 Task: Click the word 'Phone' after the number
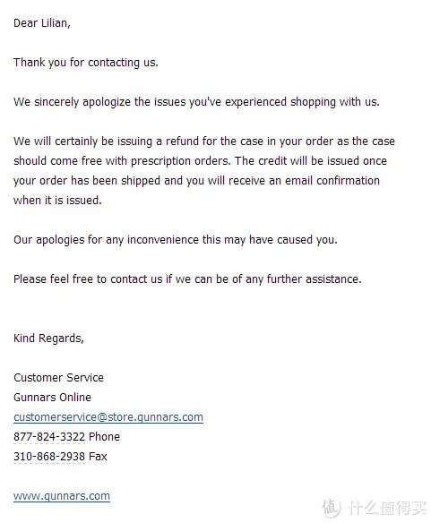(x=104, y=437)
